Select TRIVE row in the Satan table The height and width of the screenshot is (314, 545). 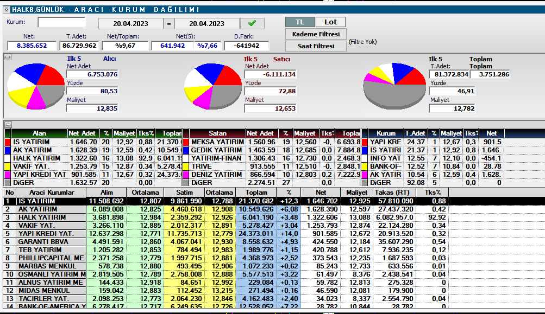coord(272,166)
